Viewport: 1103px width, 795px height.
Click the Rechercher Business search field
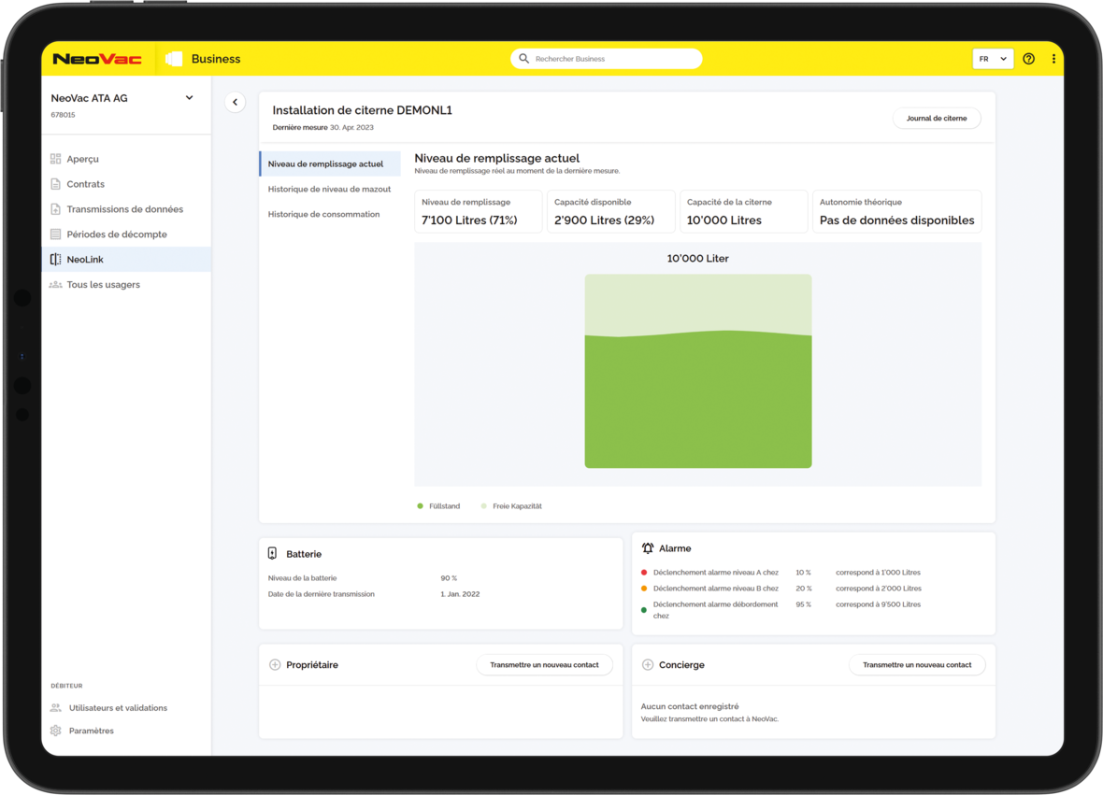[608, 59]
